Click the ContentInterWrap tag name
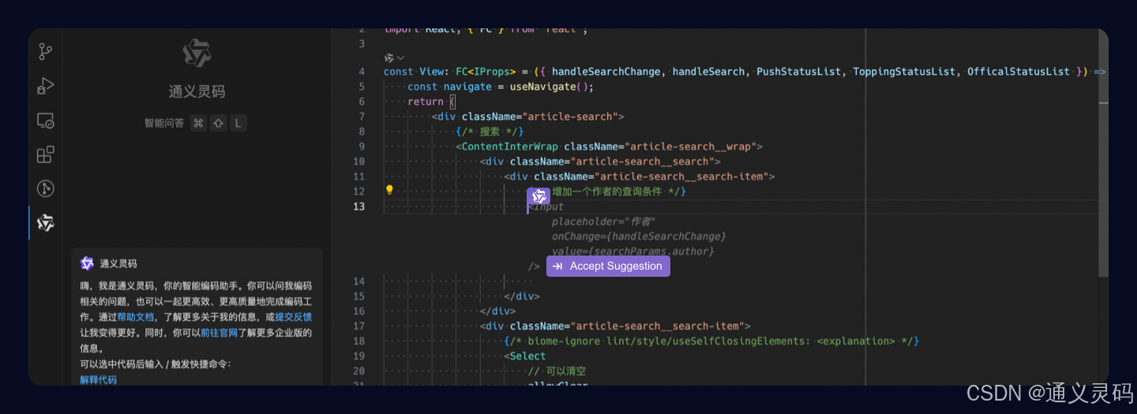The image size is (1137, 414). [509, 147]
